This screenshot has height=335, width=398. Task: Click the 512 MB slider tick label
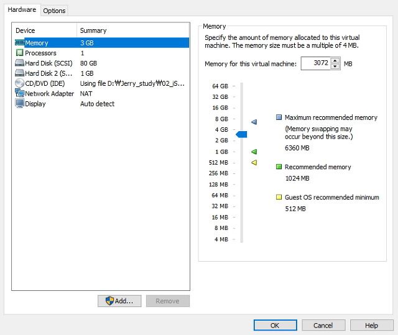click(218, 162)
